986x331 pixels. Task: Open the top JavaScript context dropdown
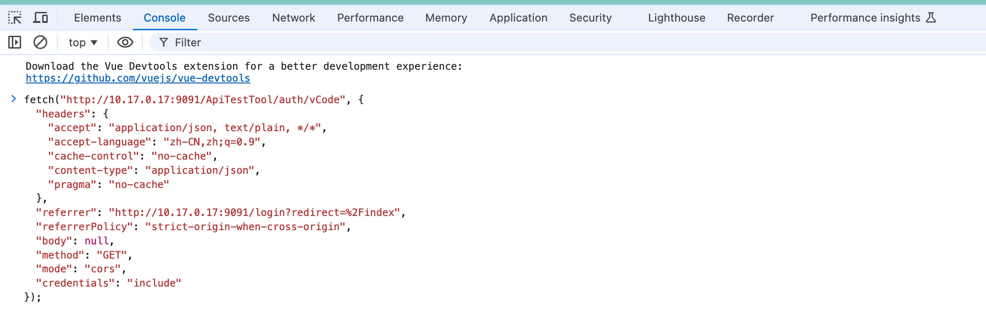coord(83,43)
